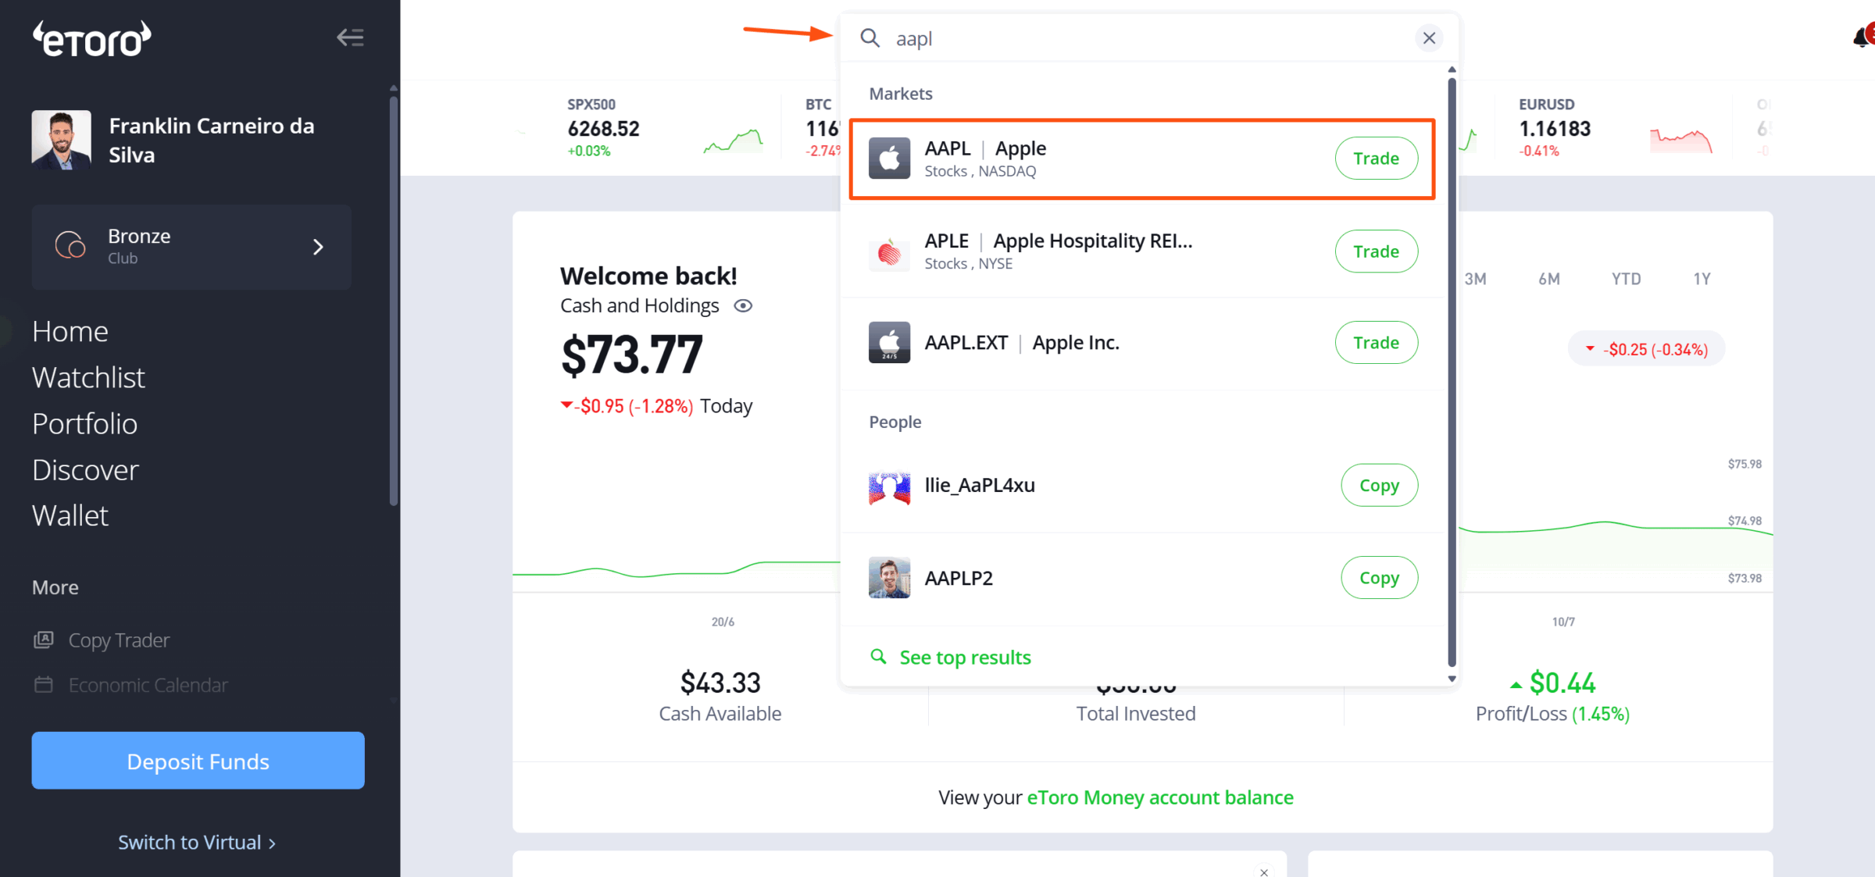Viewport: 1875px width, 877px height.
Task: Expand the Bronze Club chevron
Action: 318,247
